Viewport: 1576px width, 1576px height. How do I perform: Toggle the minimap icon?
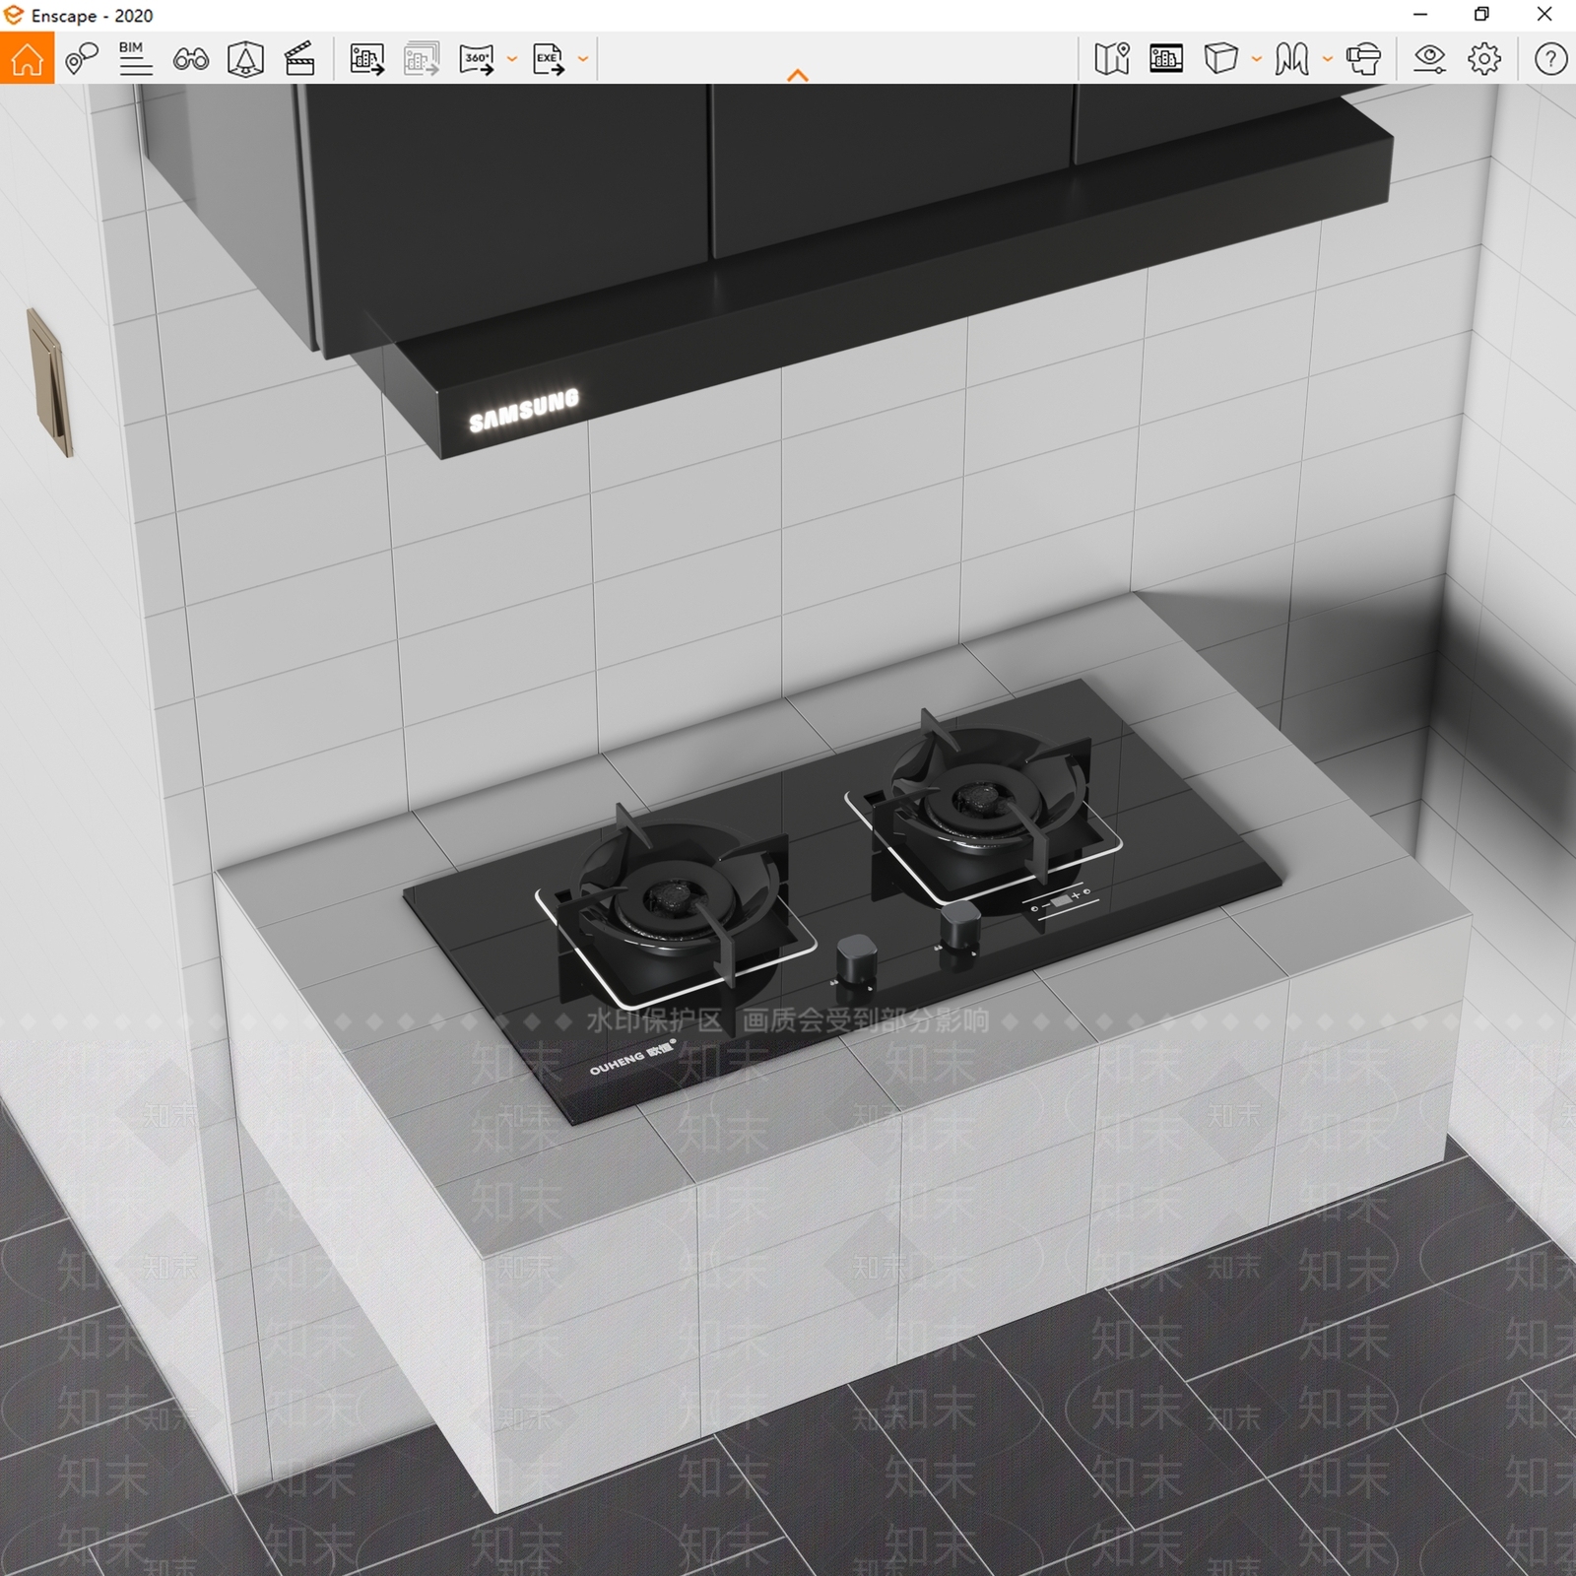[x=1112, y=59]
